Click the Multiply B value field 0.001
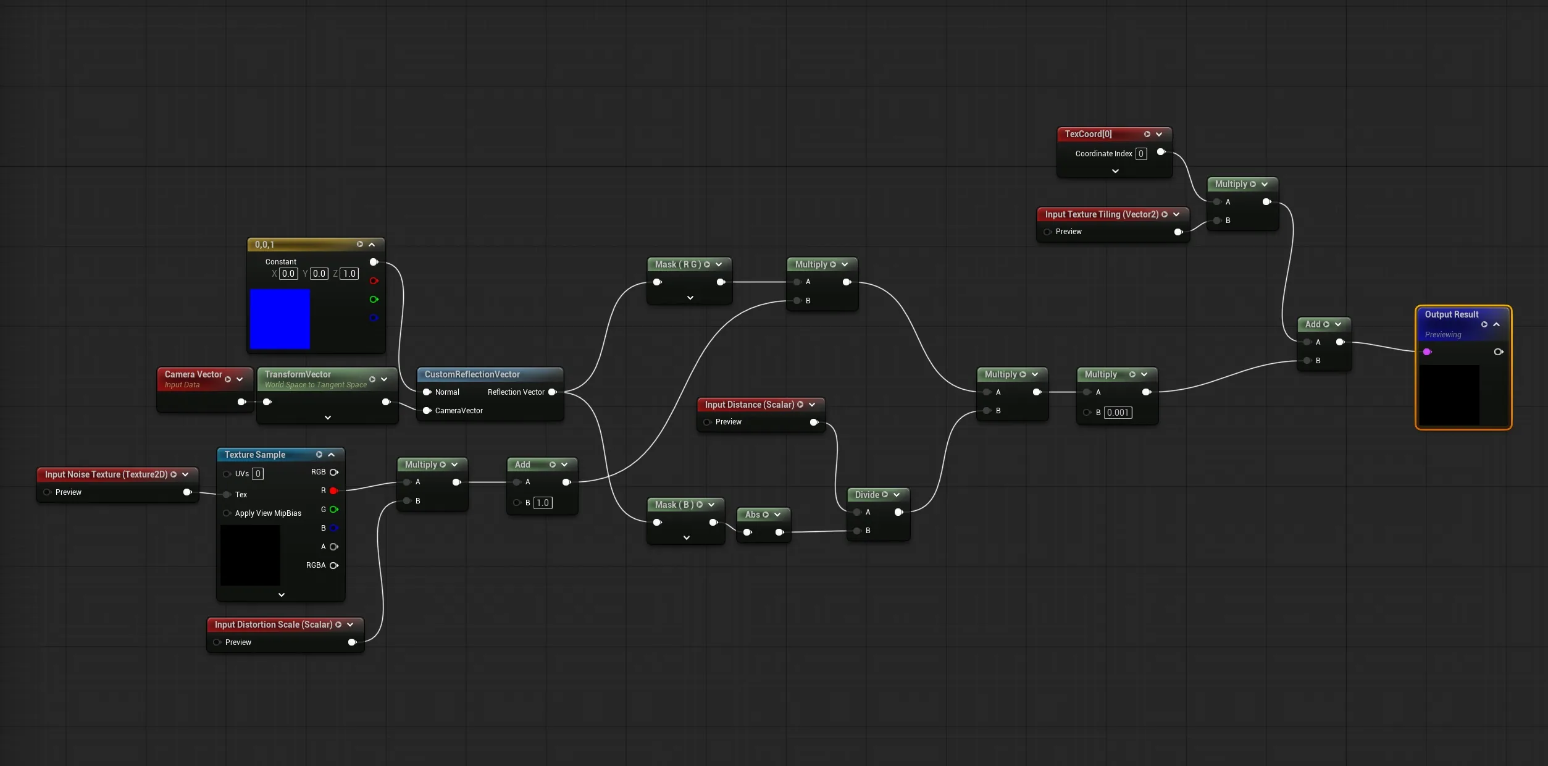The height and width of the screenshot is (766, 1548). coord(1118,413)
